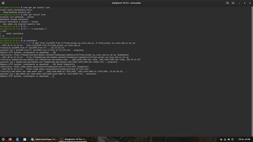The width and height of the screenshot is (253, 142).
Task: Open the power menu tray icon
Action: 232,139
